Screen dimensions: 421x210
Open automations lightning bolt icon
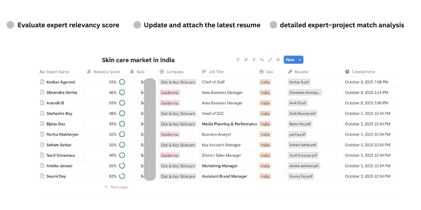254,60
